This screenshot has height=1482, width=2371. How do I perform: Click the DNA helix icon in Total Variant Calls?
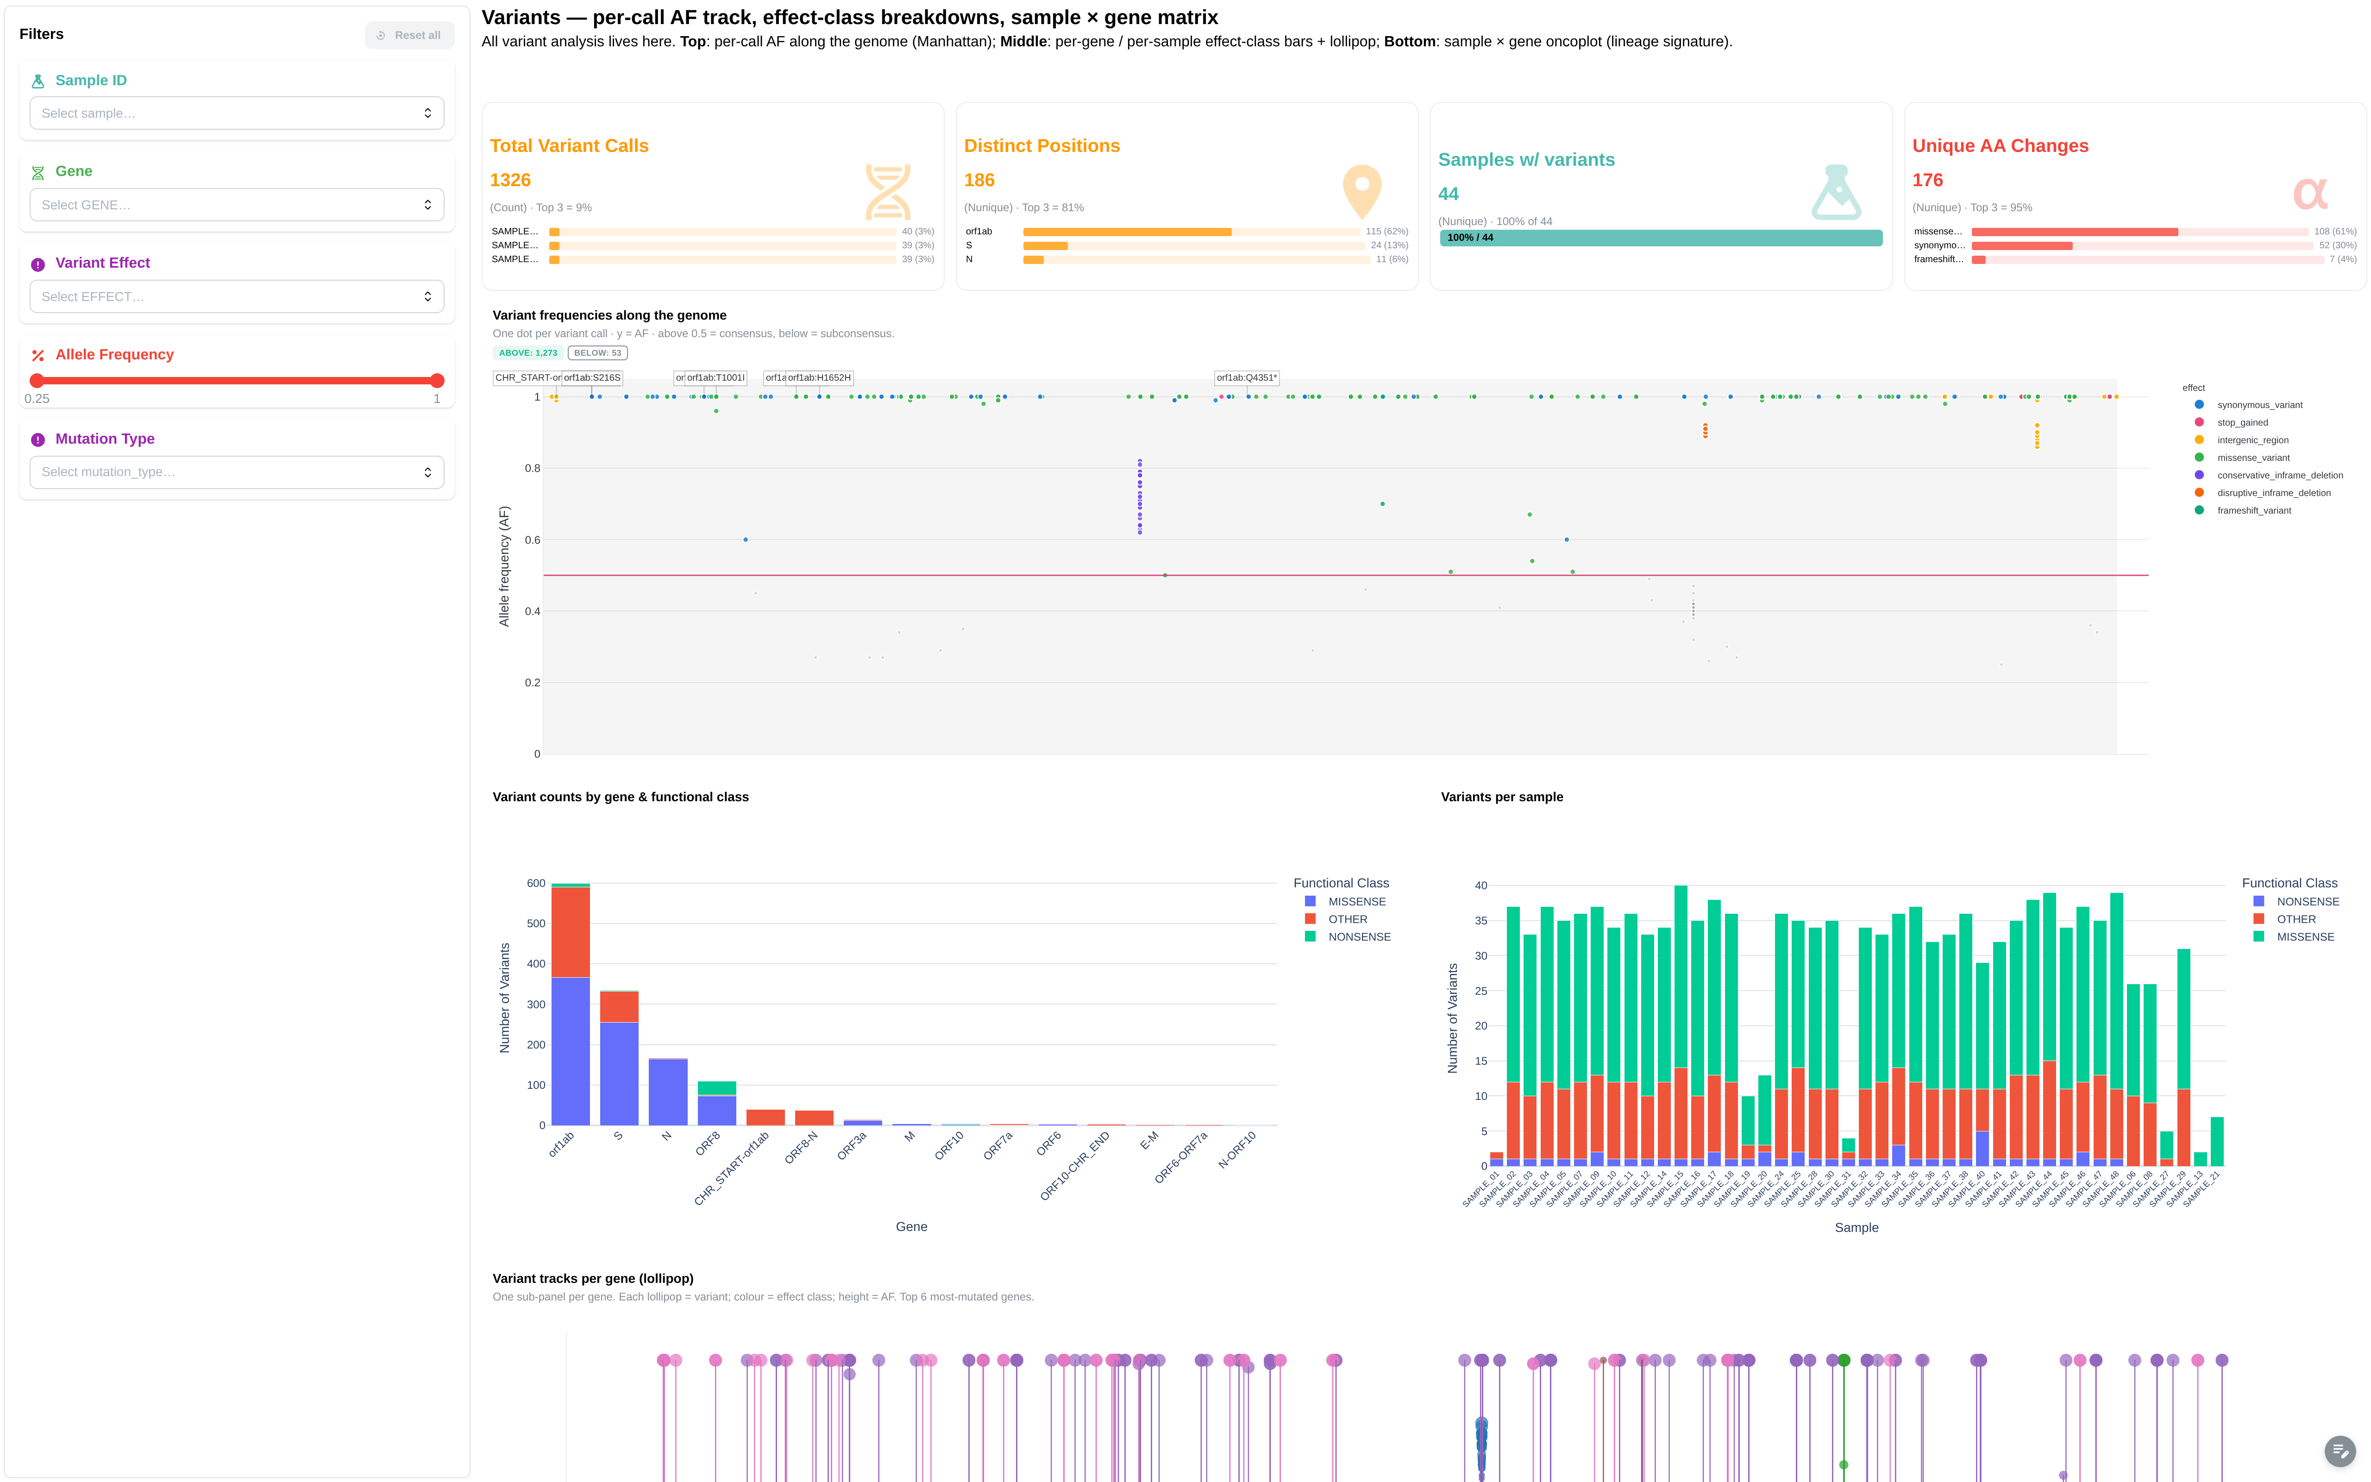click(888, 192)
